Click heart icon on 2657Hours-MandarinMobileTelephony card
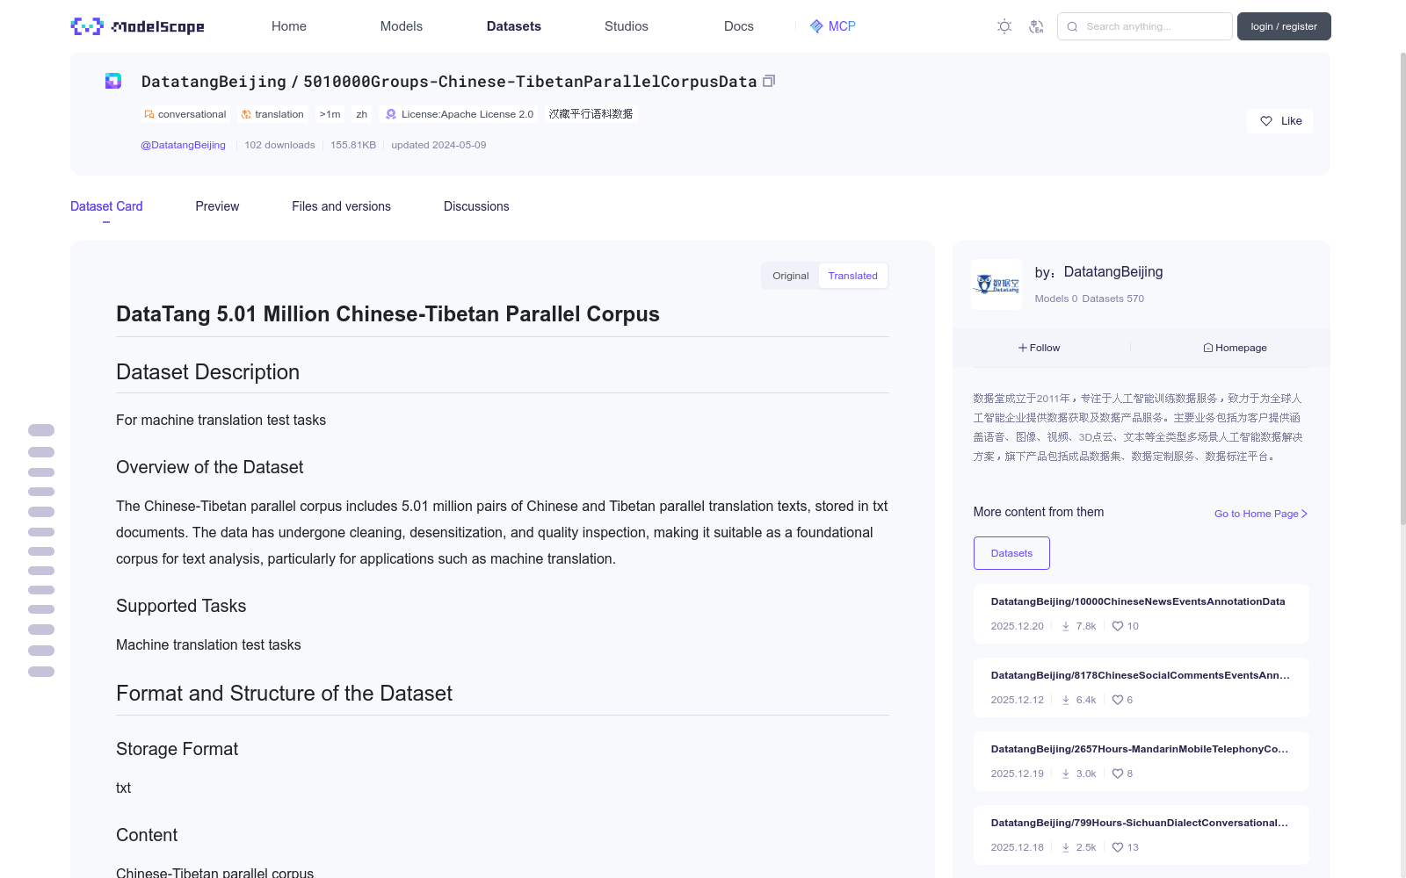This screenshot has height=878, width=1406. [x=1118, y=774]
